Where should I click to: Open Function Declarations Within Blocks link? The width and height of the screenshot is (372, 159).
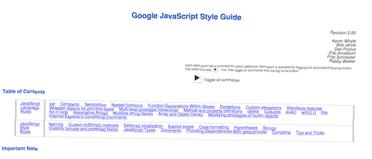tap(181, 106)
